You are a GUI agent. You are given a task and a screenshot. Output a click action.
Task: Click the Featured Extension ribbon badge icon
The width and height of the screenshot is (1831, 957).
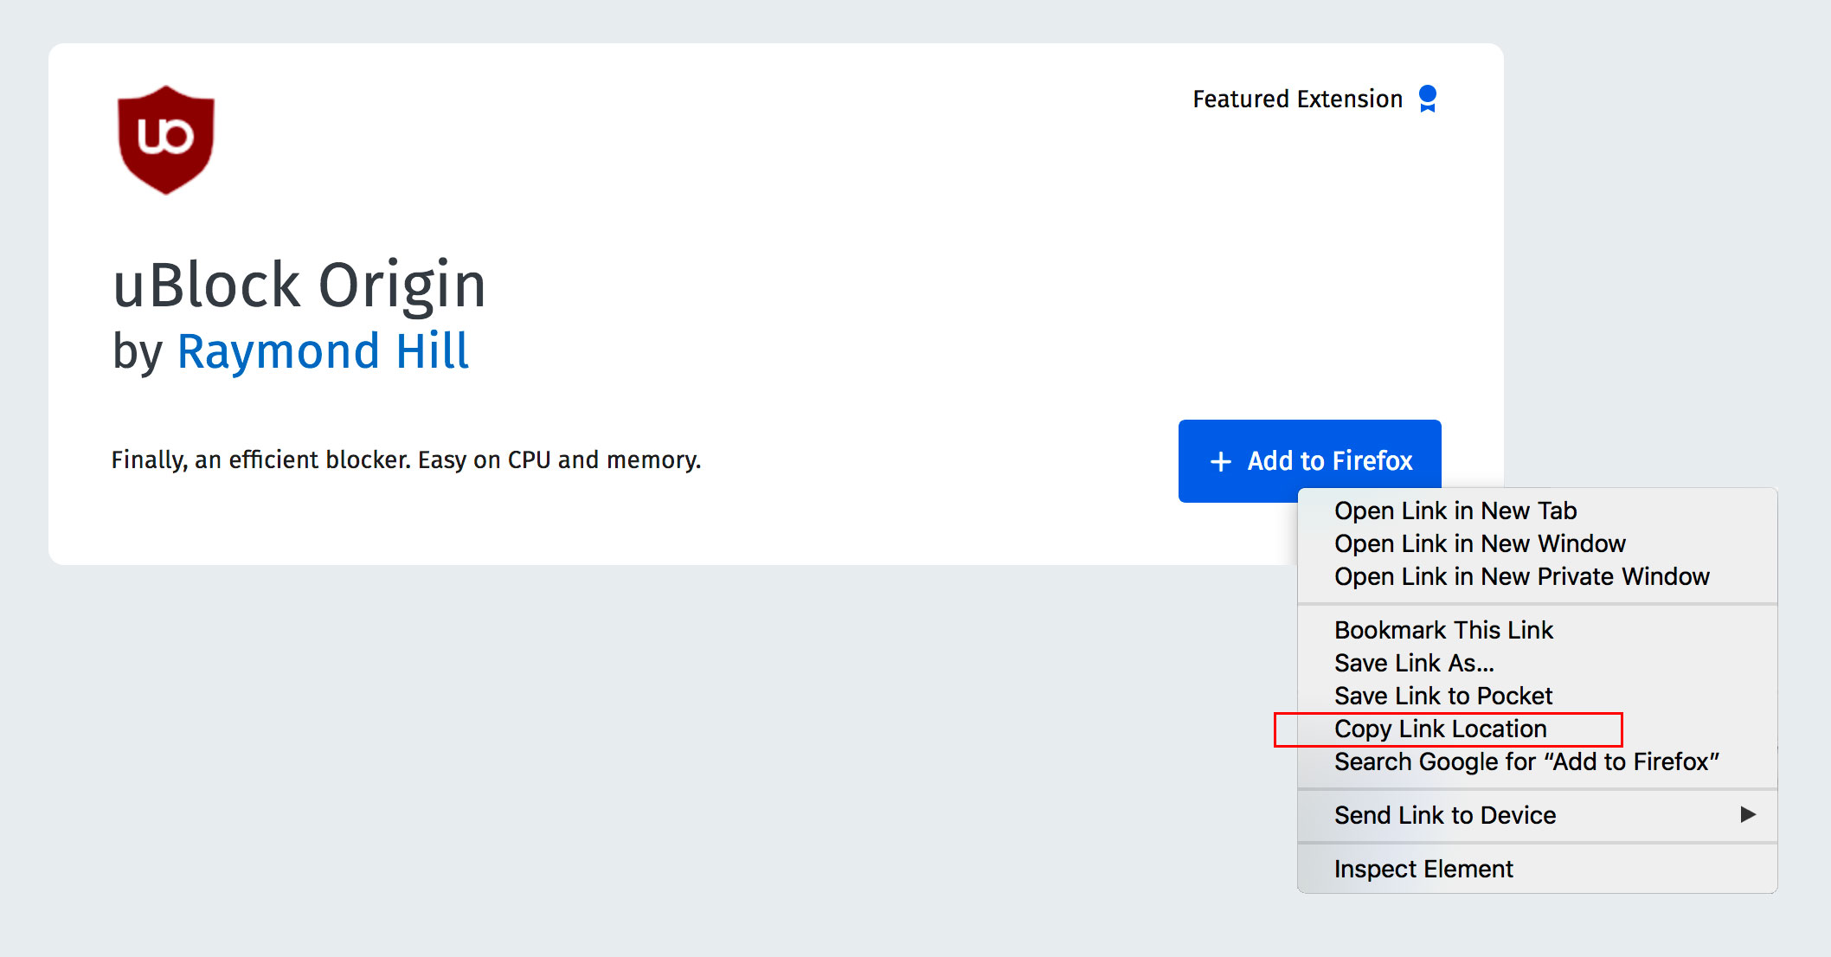coord(1428,99)
